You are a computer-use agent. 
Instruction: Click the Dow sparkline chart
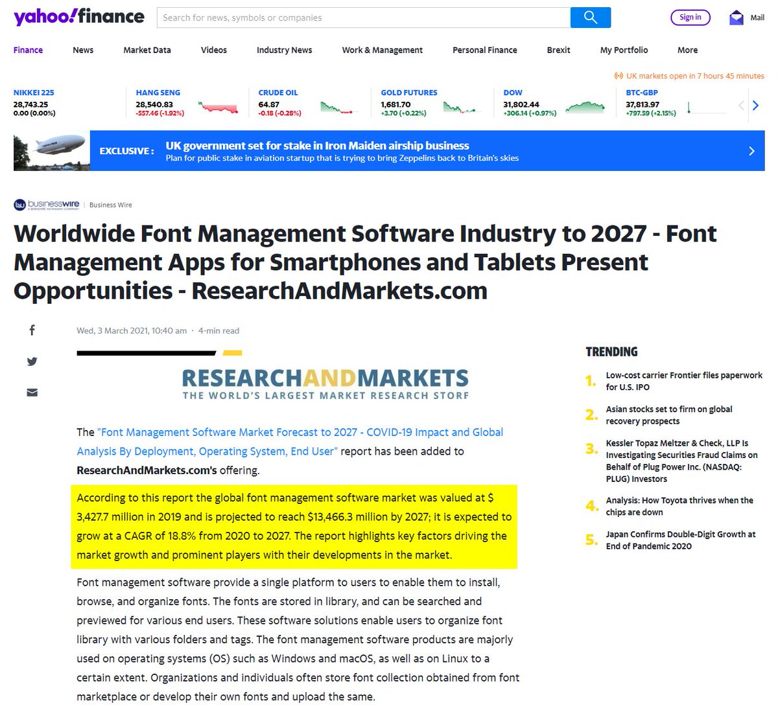[585, 107]
